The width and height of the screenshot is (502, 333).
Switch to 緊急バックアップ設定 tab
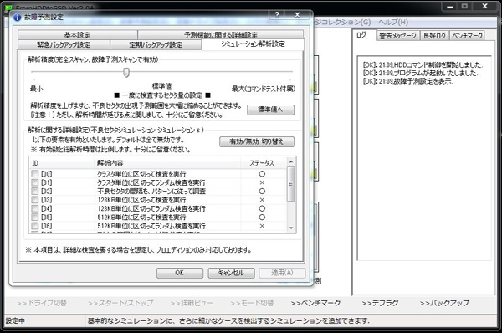click(64, 44)
